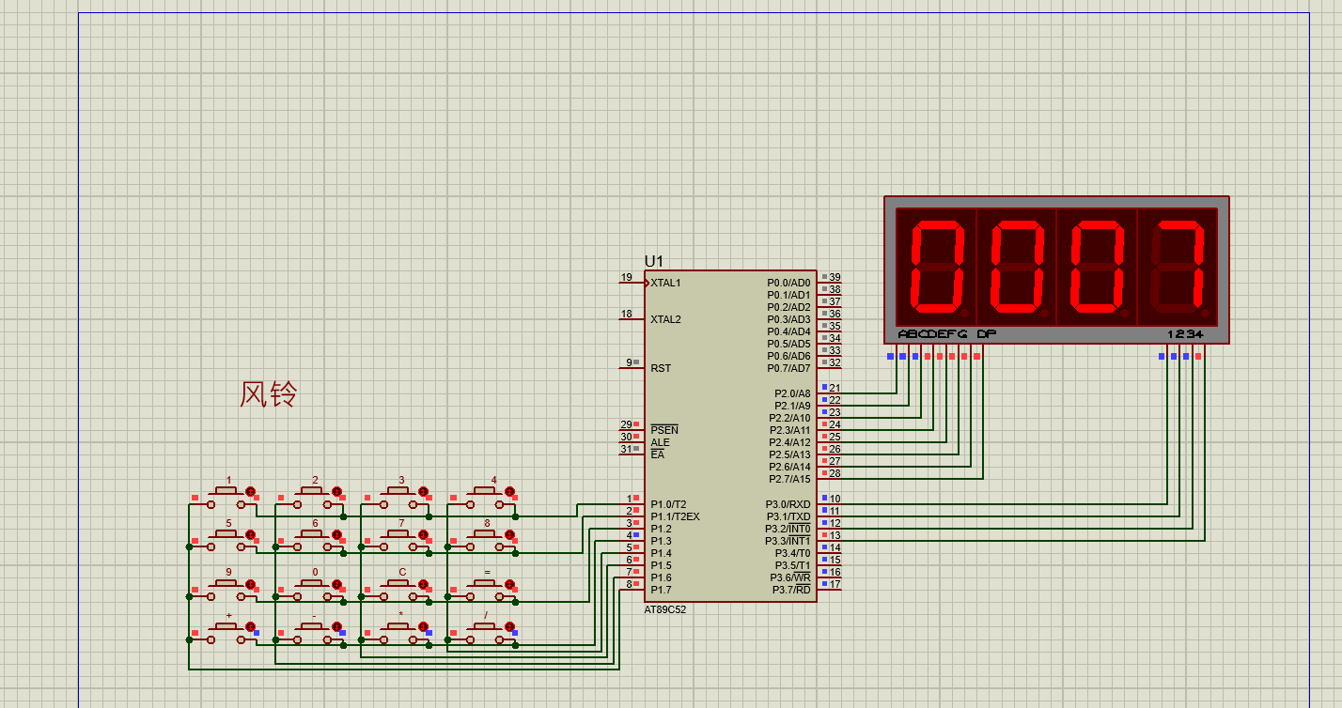Push the * multiply keypad button
Image resolution: width=1342 pixels, height=708 pixels.
click(398, 627)
